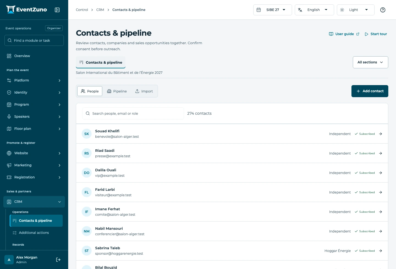Switch to the Import tab
The image size is (396, 269).
[x=144, y=91]
